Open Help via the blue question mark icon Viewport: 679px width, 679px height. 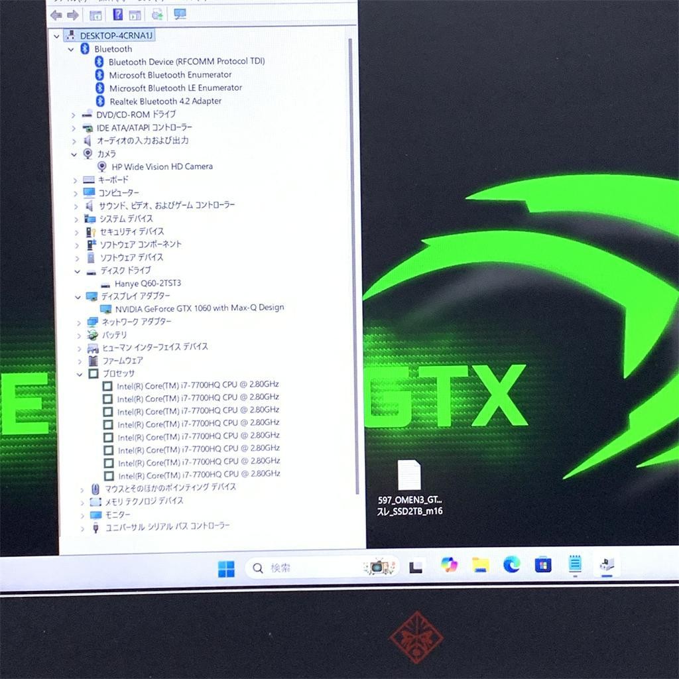pyautogui.click(x=118, y=15)
